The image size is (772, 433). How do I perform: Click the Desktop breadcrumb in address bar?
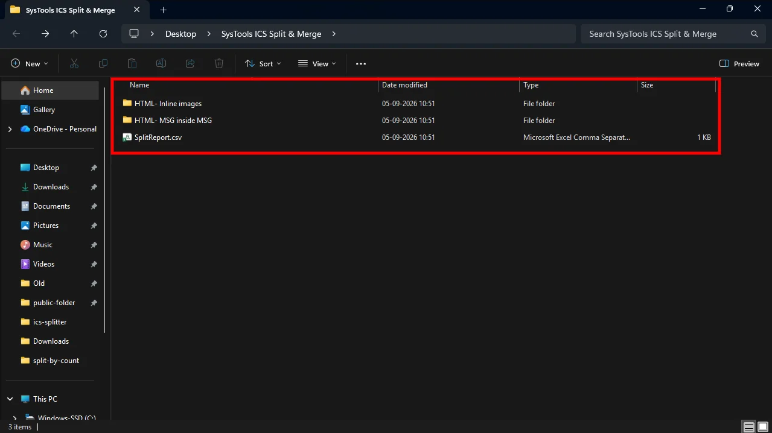coord(181,34)
